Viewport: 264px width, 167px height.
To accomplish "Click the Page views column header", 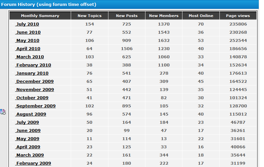I will [x=238, y=16].
